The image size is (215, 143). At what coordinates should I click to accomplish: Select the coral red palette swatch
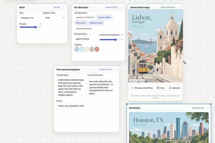97,49
